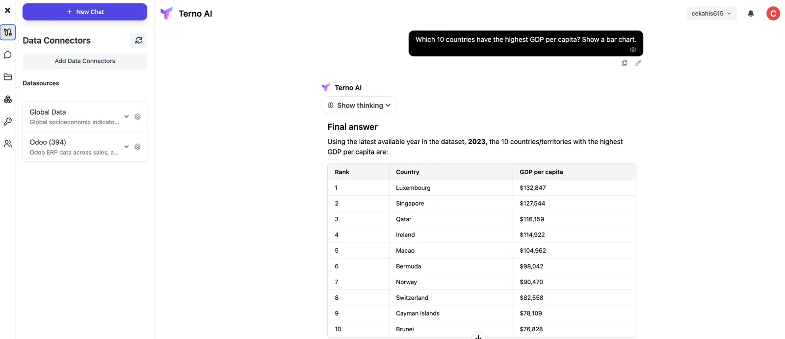Expand the Odoo (394) datasource chevron
Viewport: 785px width, 339px height.
click(x=127, y=147)
